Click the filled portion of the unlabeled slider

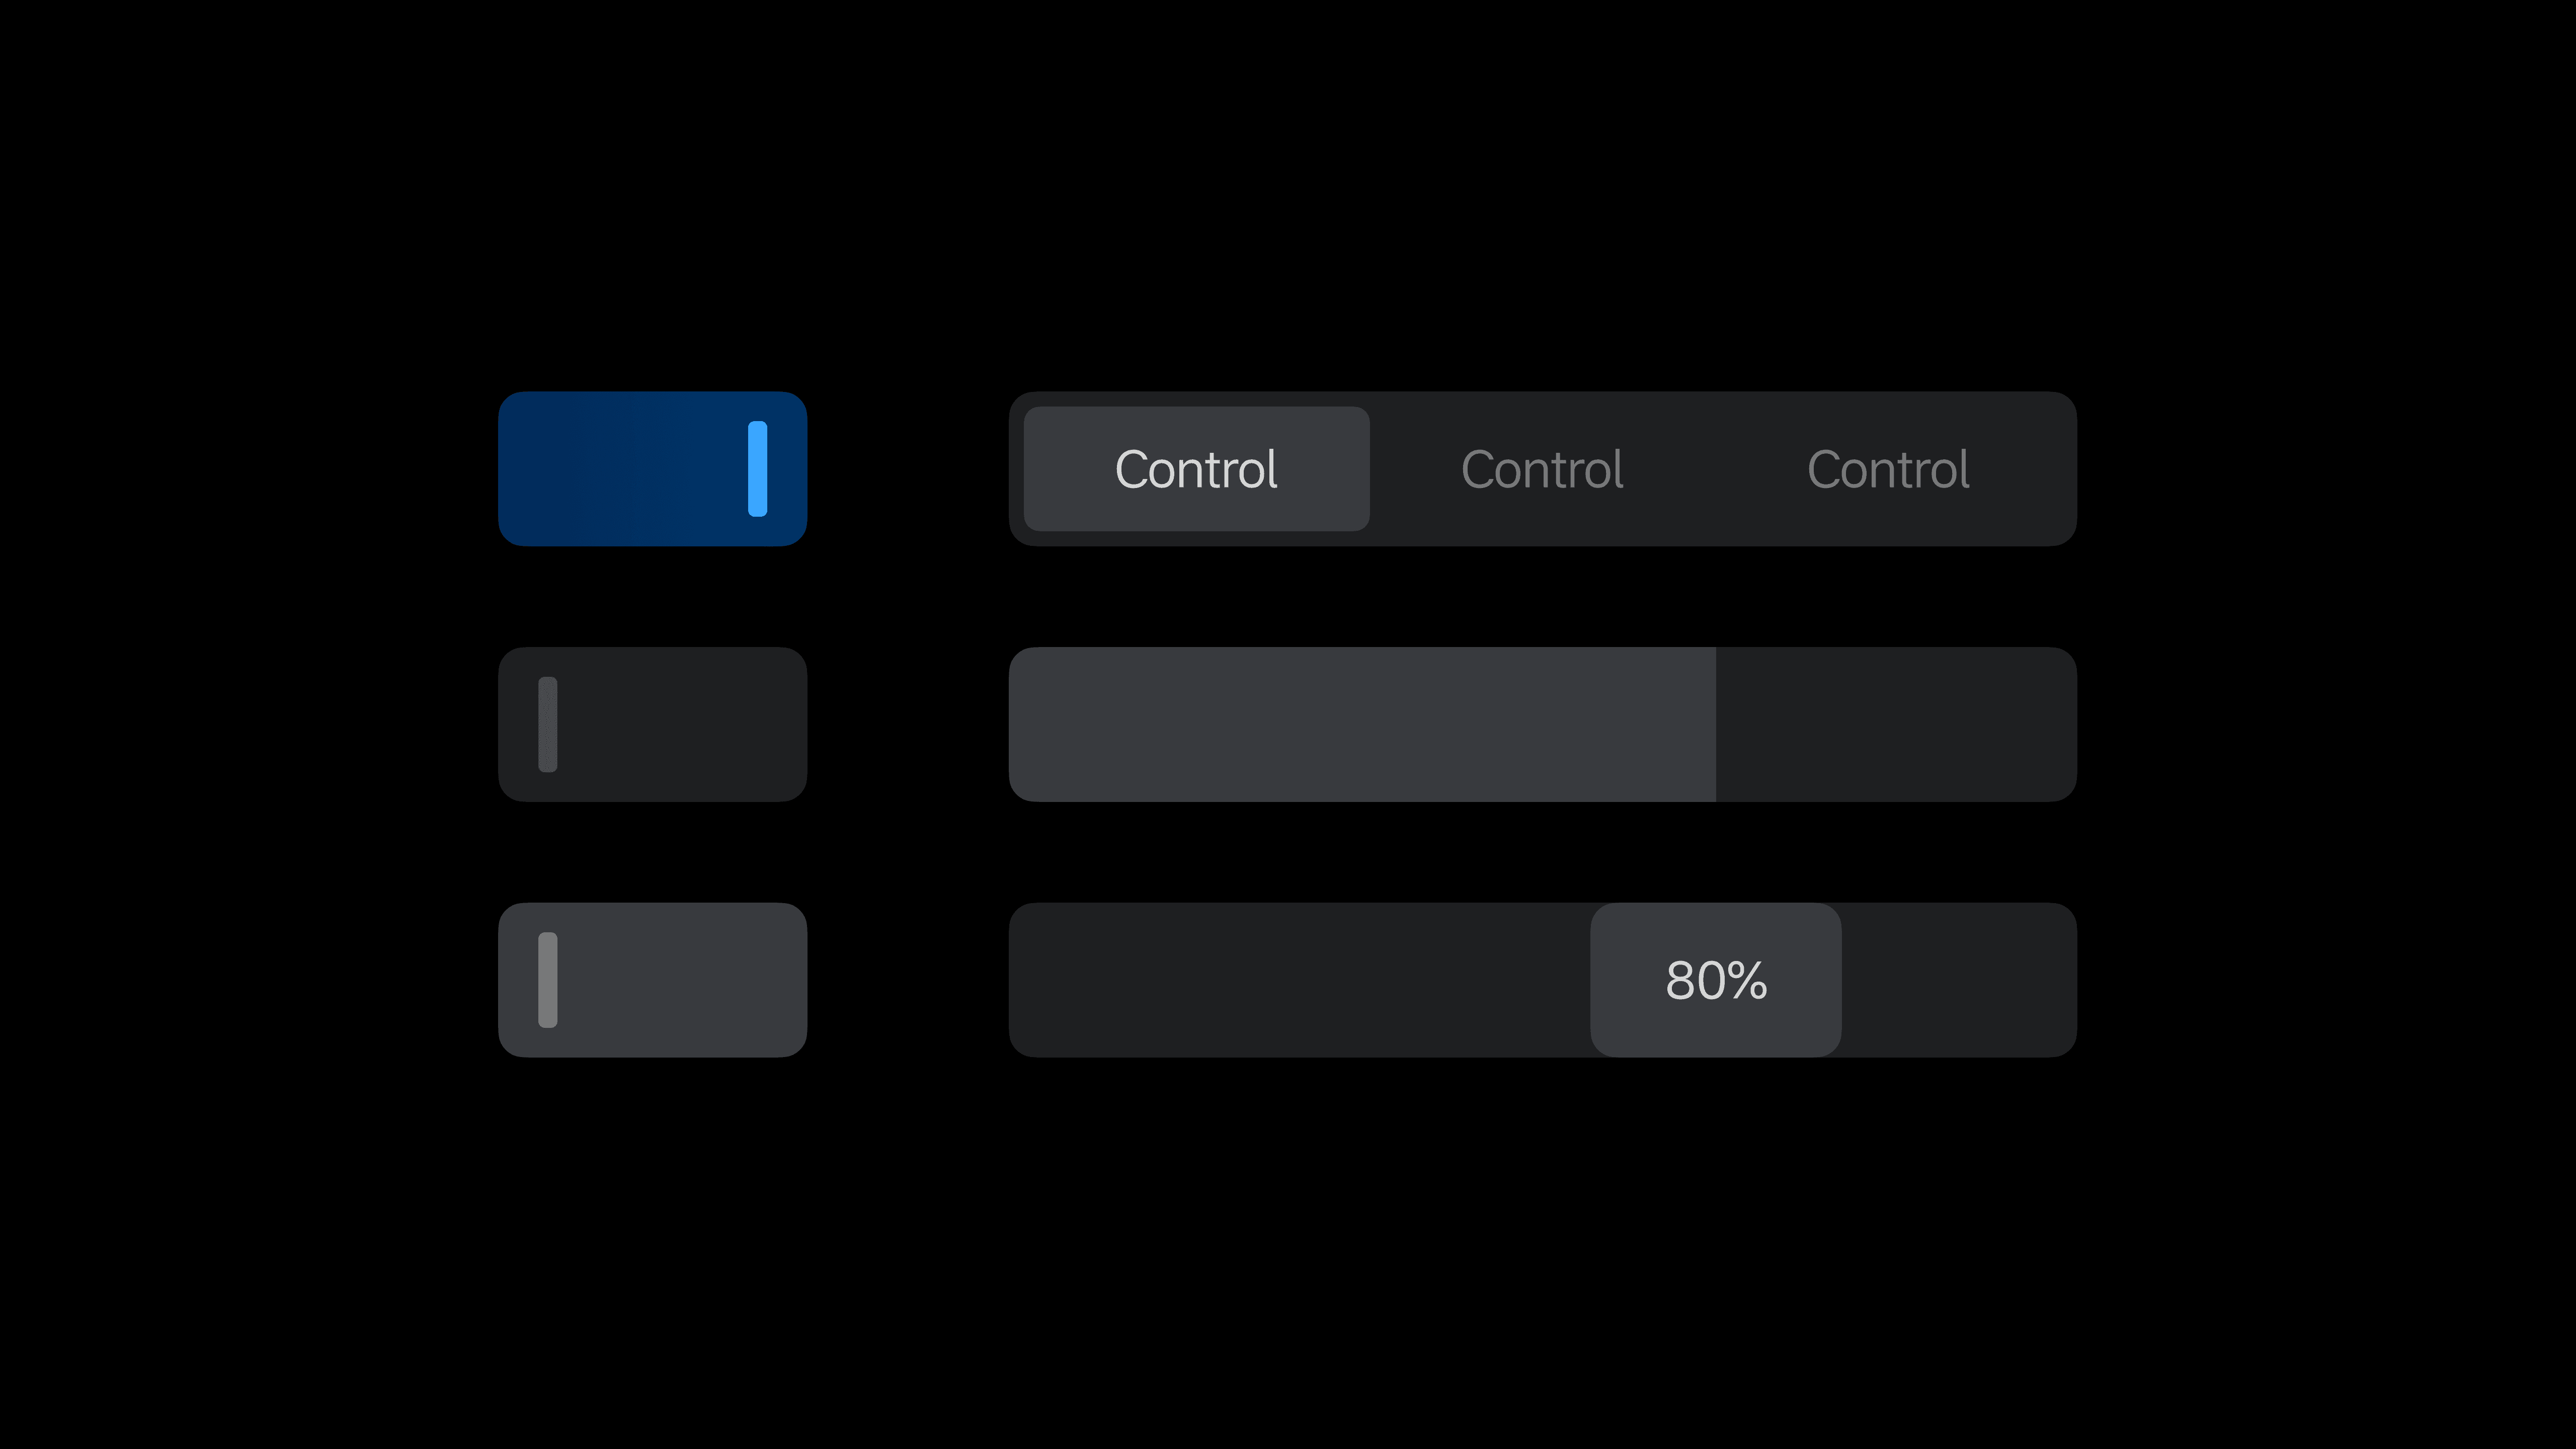point(1362,724)
